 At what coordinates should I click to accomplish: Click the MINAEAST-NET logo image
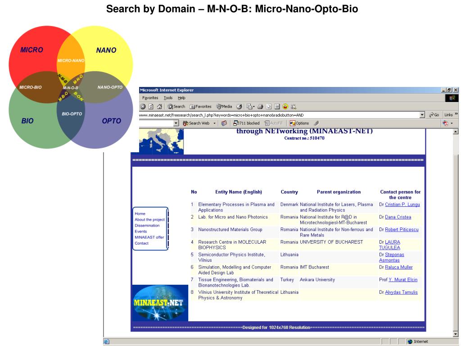tap(160, 303)
